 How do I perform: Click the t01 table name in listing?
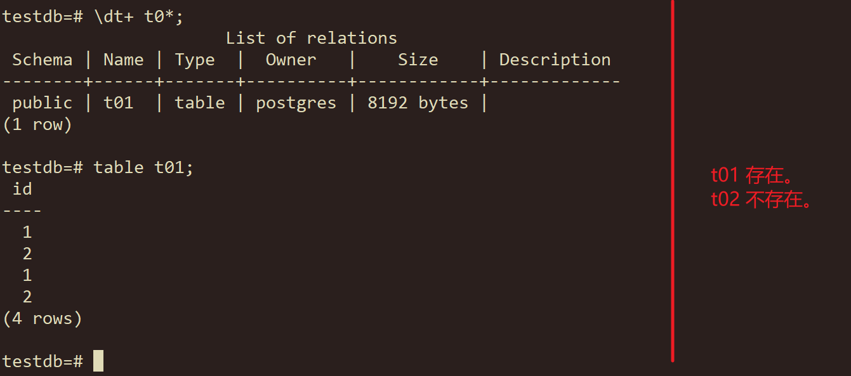click(x=119, y=103)
